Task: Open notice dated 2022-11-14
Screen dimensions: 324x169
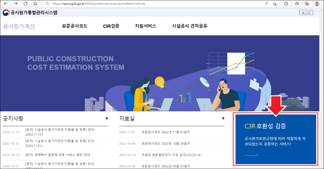Action: click(59, 132)
